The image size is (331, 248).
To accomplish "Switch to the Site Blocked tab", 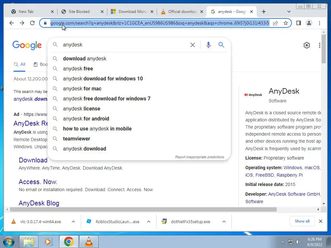I will (x=79, y=12).
